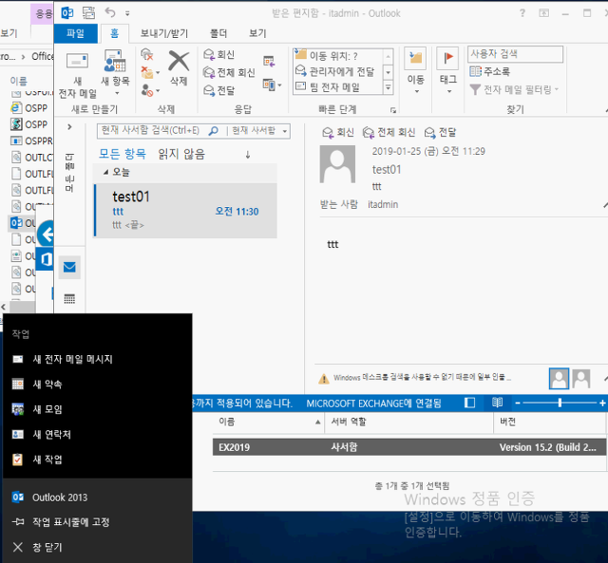The height and width of the screenshot is (563, 608).
Task: Select 작업 표시줄에 고정 (pin to taskbar)
Action: pos(97,522)
